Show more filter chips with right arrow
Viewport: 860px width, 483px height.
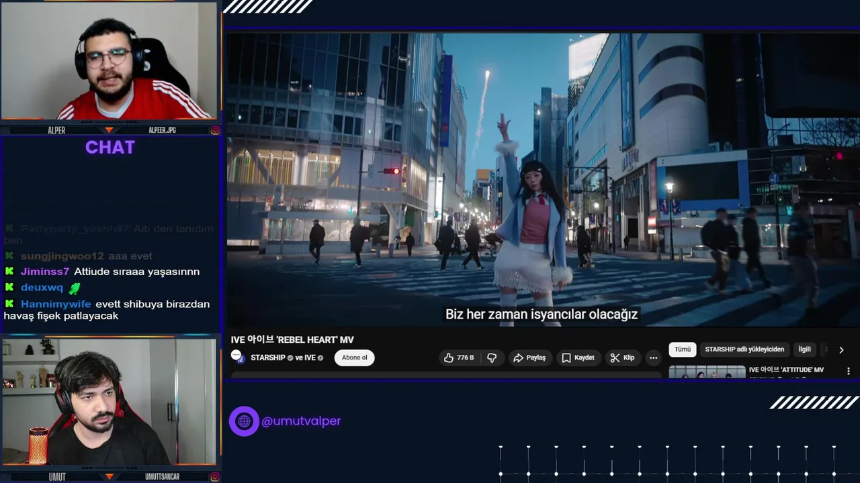point(841,350)
